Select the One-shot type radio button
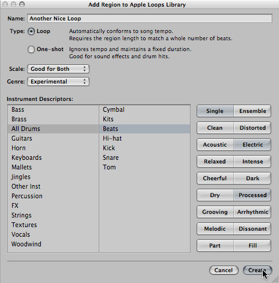The height and width of the screenshot is (283, 279). [31, 49]
